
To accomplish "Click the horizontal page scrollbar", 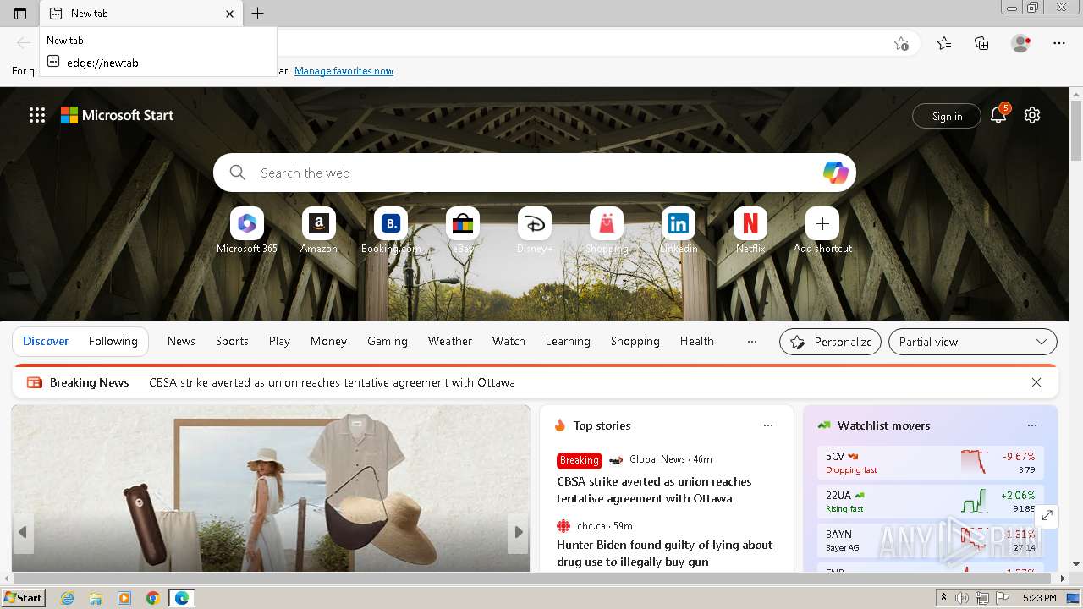I will [533, 579].
